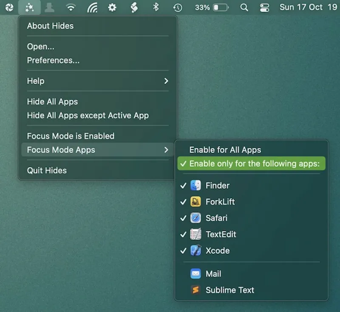Click the Bluetooth status icon
The width and height of the screenshot is (340, 312).
pos(156,7)
